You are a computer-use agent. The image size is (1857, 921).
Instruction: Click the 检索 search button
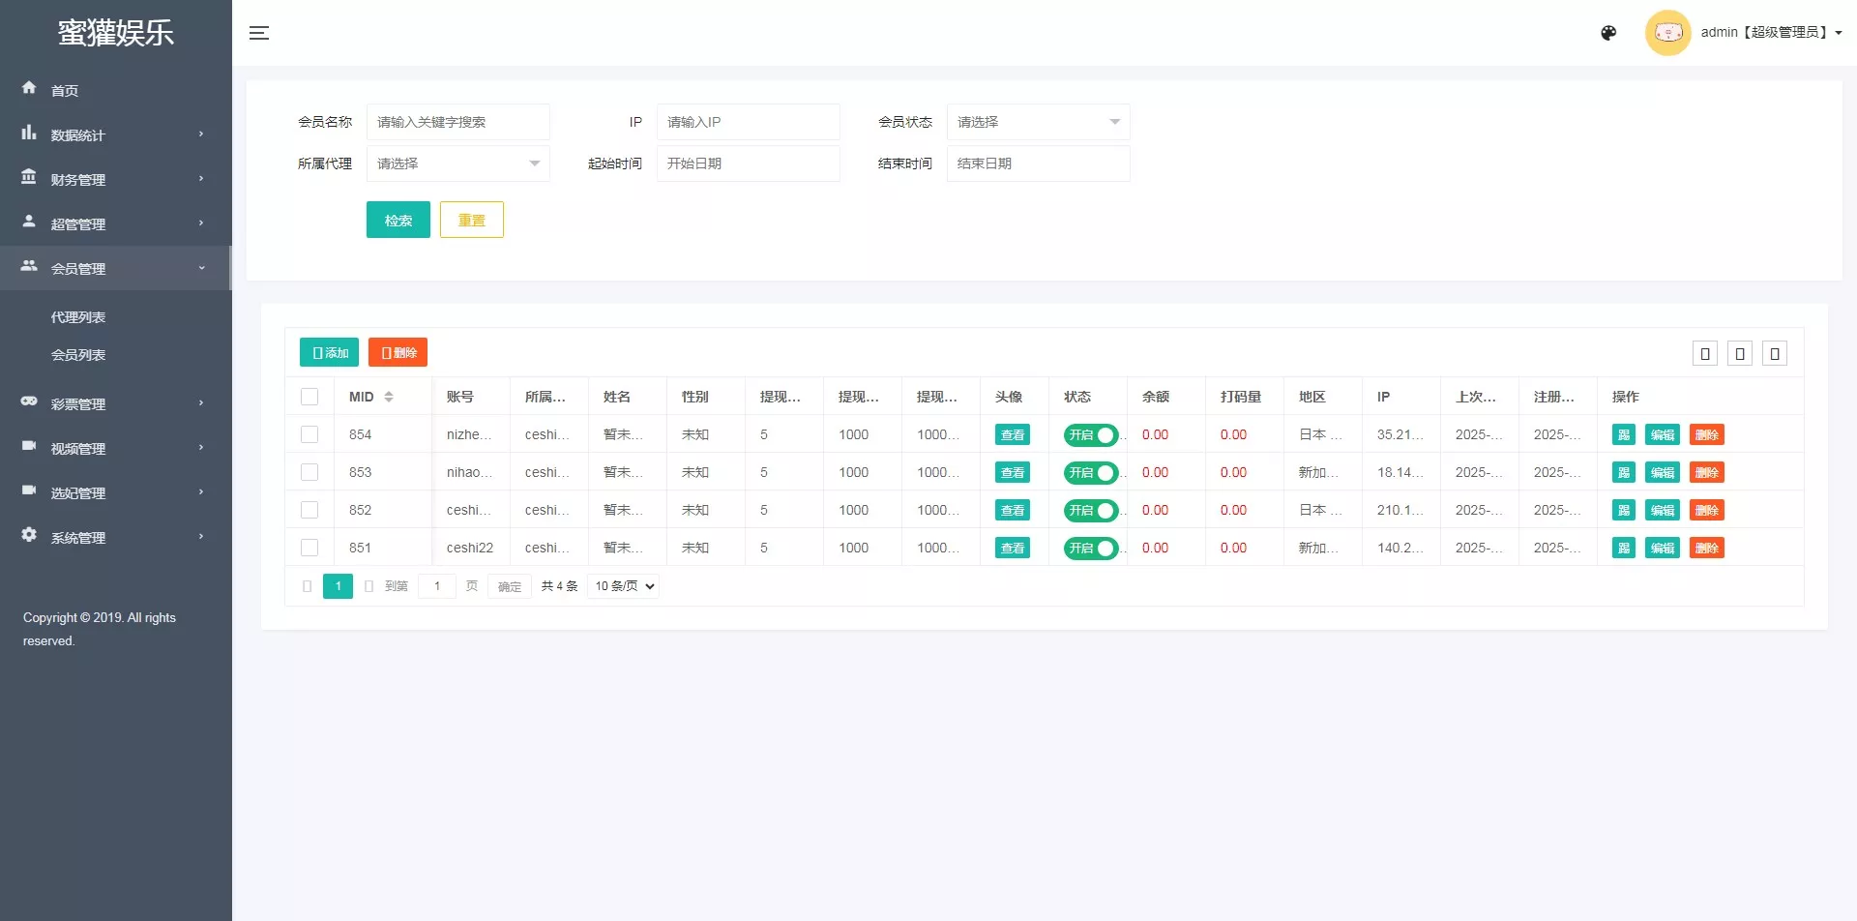point(398,221)
